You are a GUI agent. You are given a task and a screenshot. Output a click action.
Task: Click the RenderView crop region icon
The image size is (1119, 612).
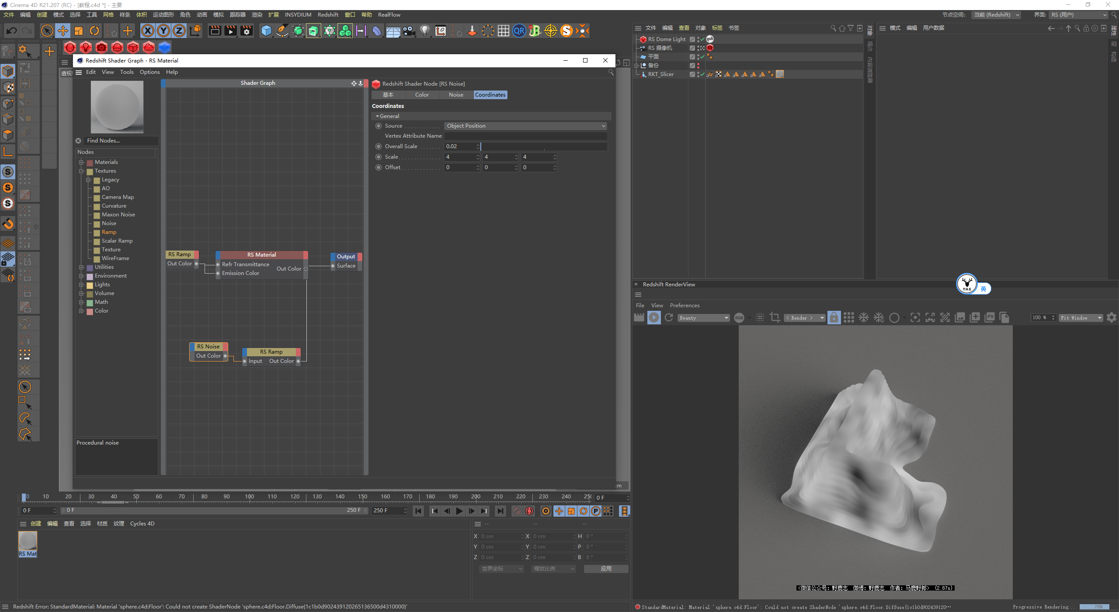point(775,318)
